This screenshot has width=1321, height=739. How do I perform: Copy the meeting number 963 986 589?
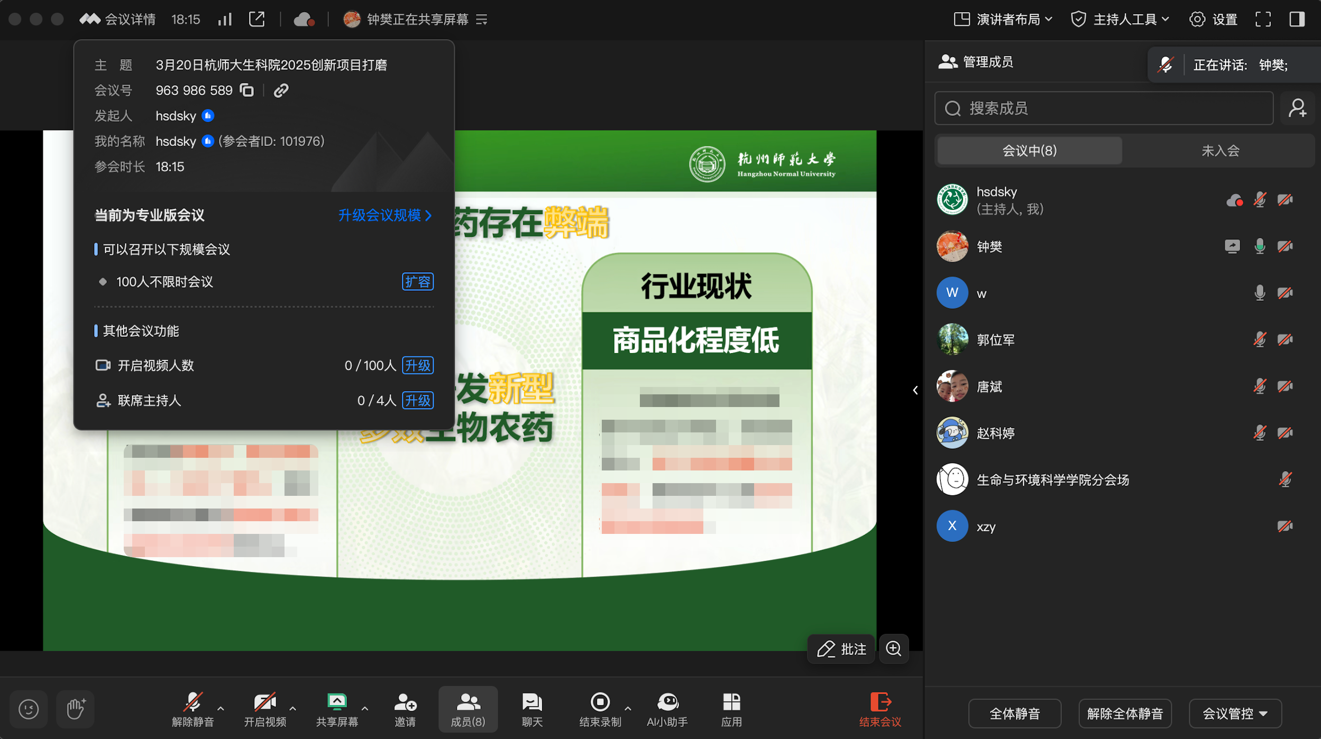pyautogui.click(x=247, y=90)
